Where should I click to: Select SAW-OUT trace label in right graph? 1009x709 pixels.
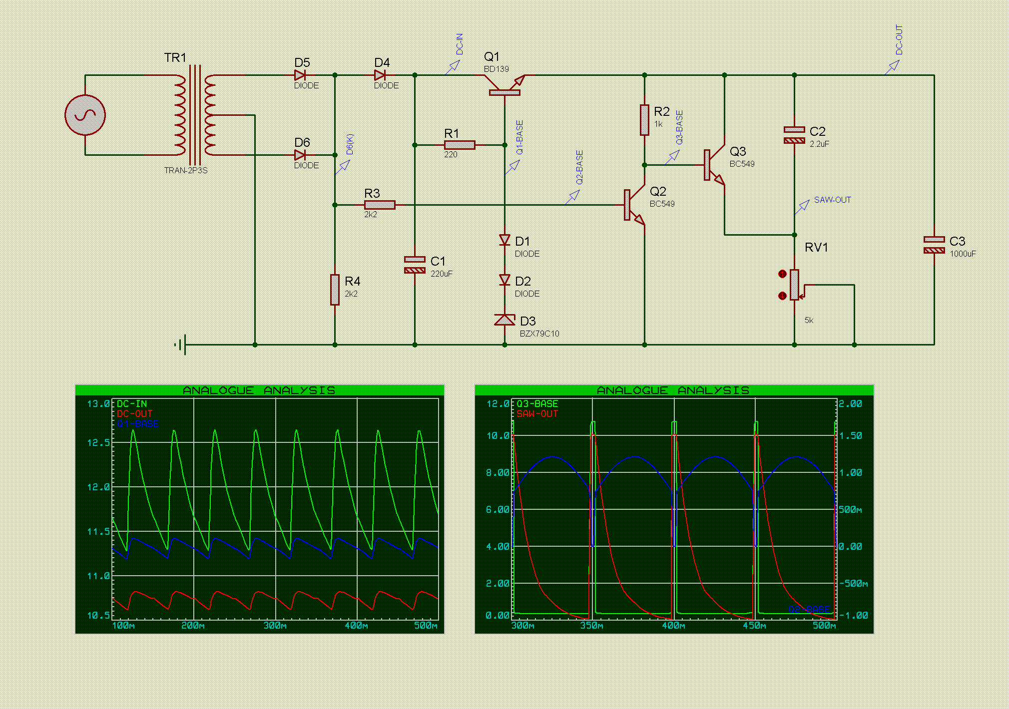pos(537,413)
